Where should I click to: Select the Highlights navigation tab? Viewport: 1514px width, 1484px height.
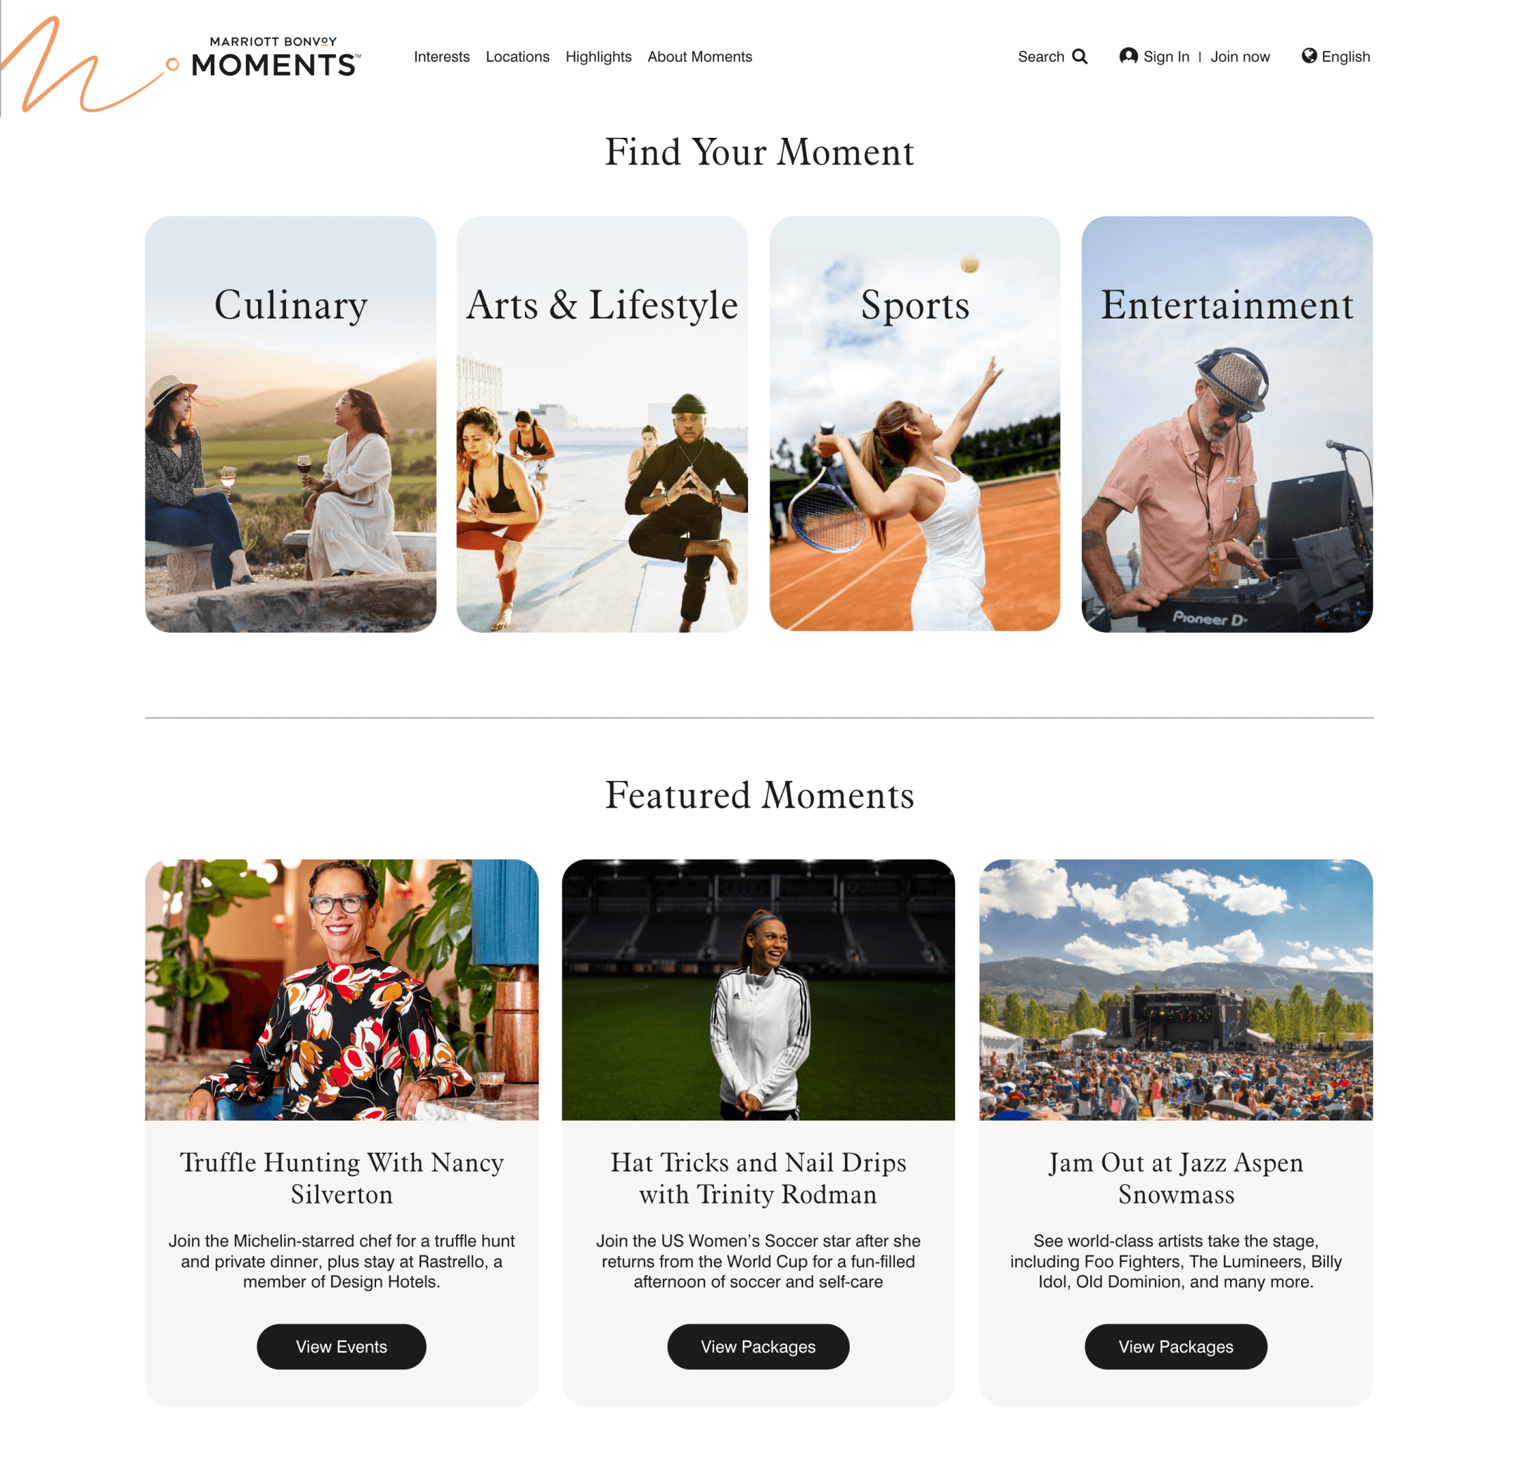tap(600, 57)
